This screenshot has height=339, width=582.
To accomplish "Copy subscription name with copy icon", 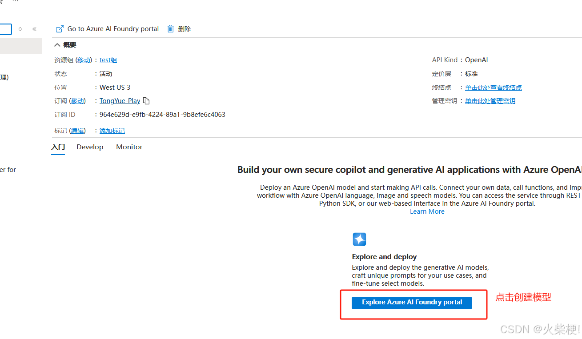I will pos(146,101).
